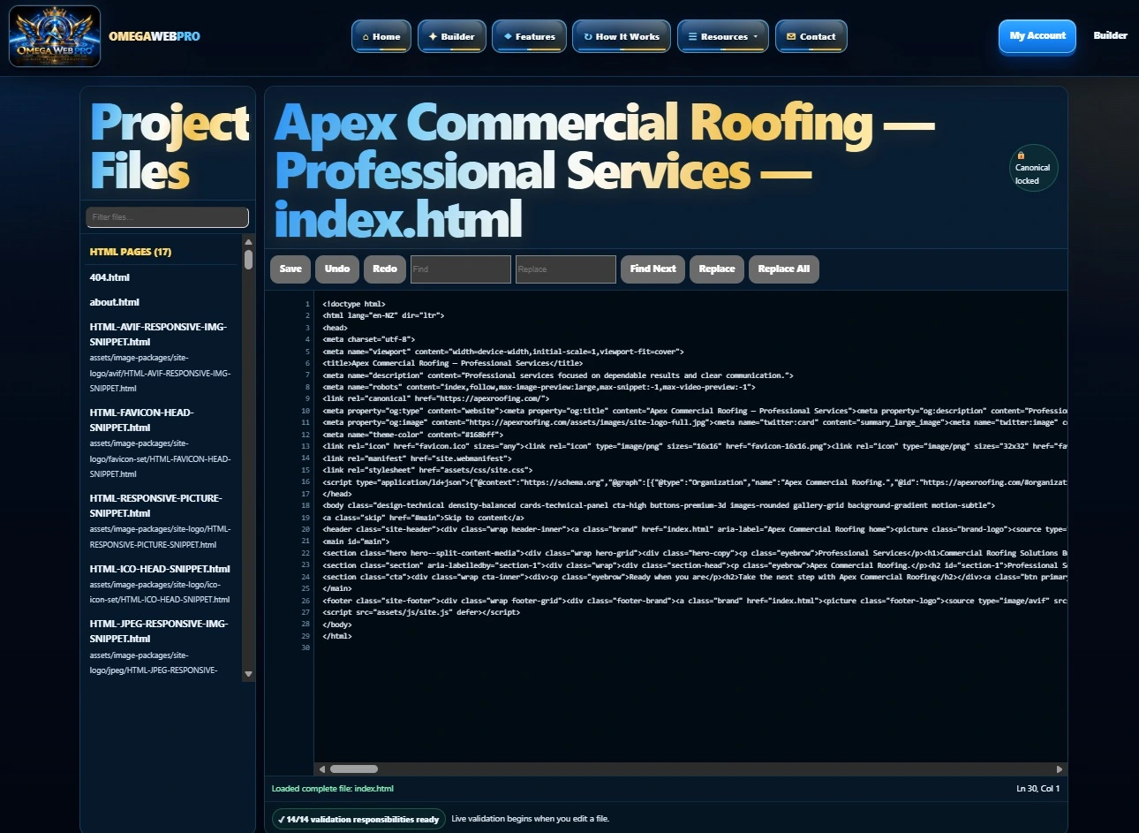Collapse the HTML PAGES (17) section
This screenshot has height=833, width=1139.
[131, 252]
